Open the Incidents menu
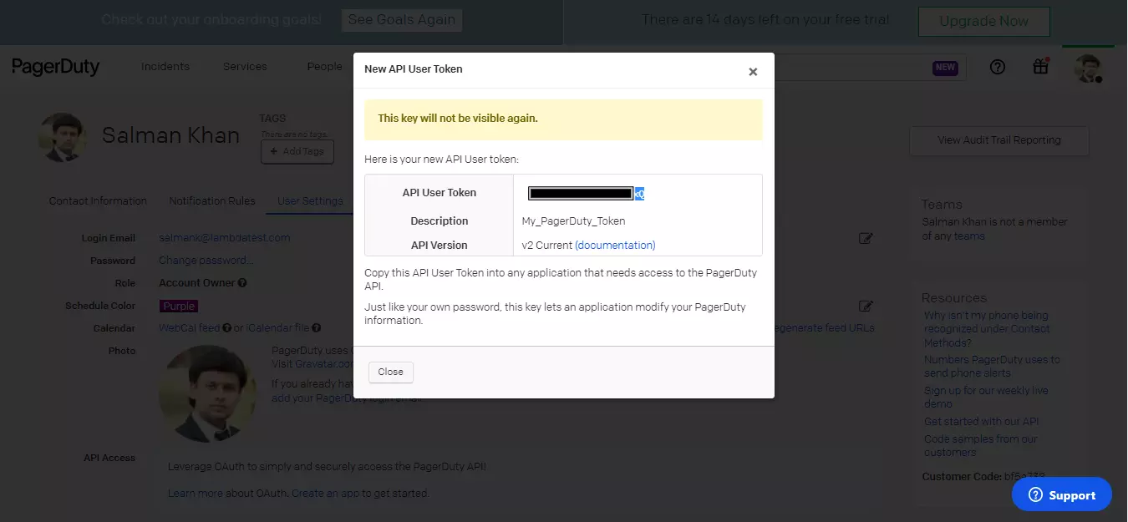Viewport: 1128px width, 522px height. (x=165, y=67)
